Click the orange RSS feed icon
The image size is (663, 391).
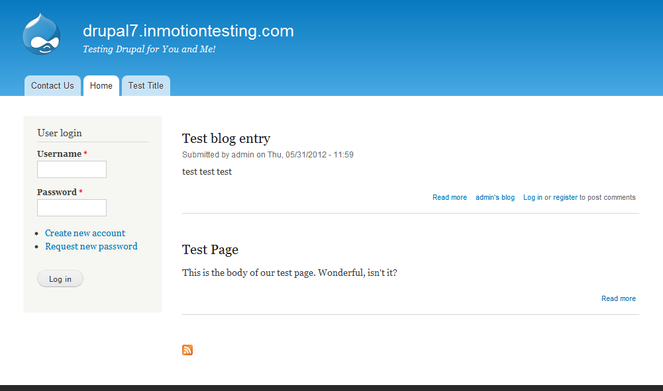187,350
